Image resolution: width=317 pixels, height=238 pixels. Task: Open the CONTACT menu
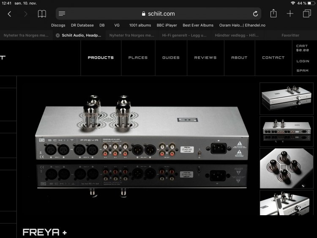click(273, 57)
